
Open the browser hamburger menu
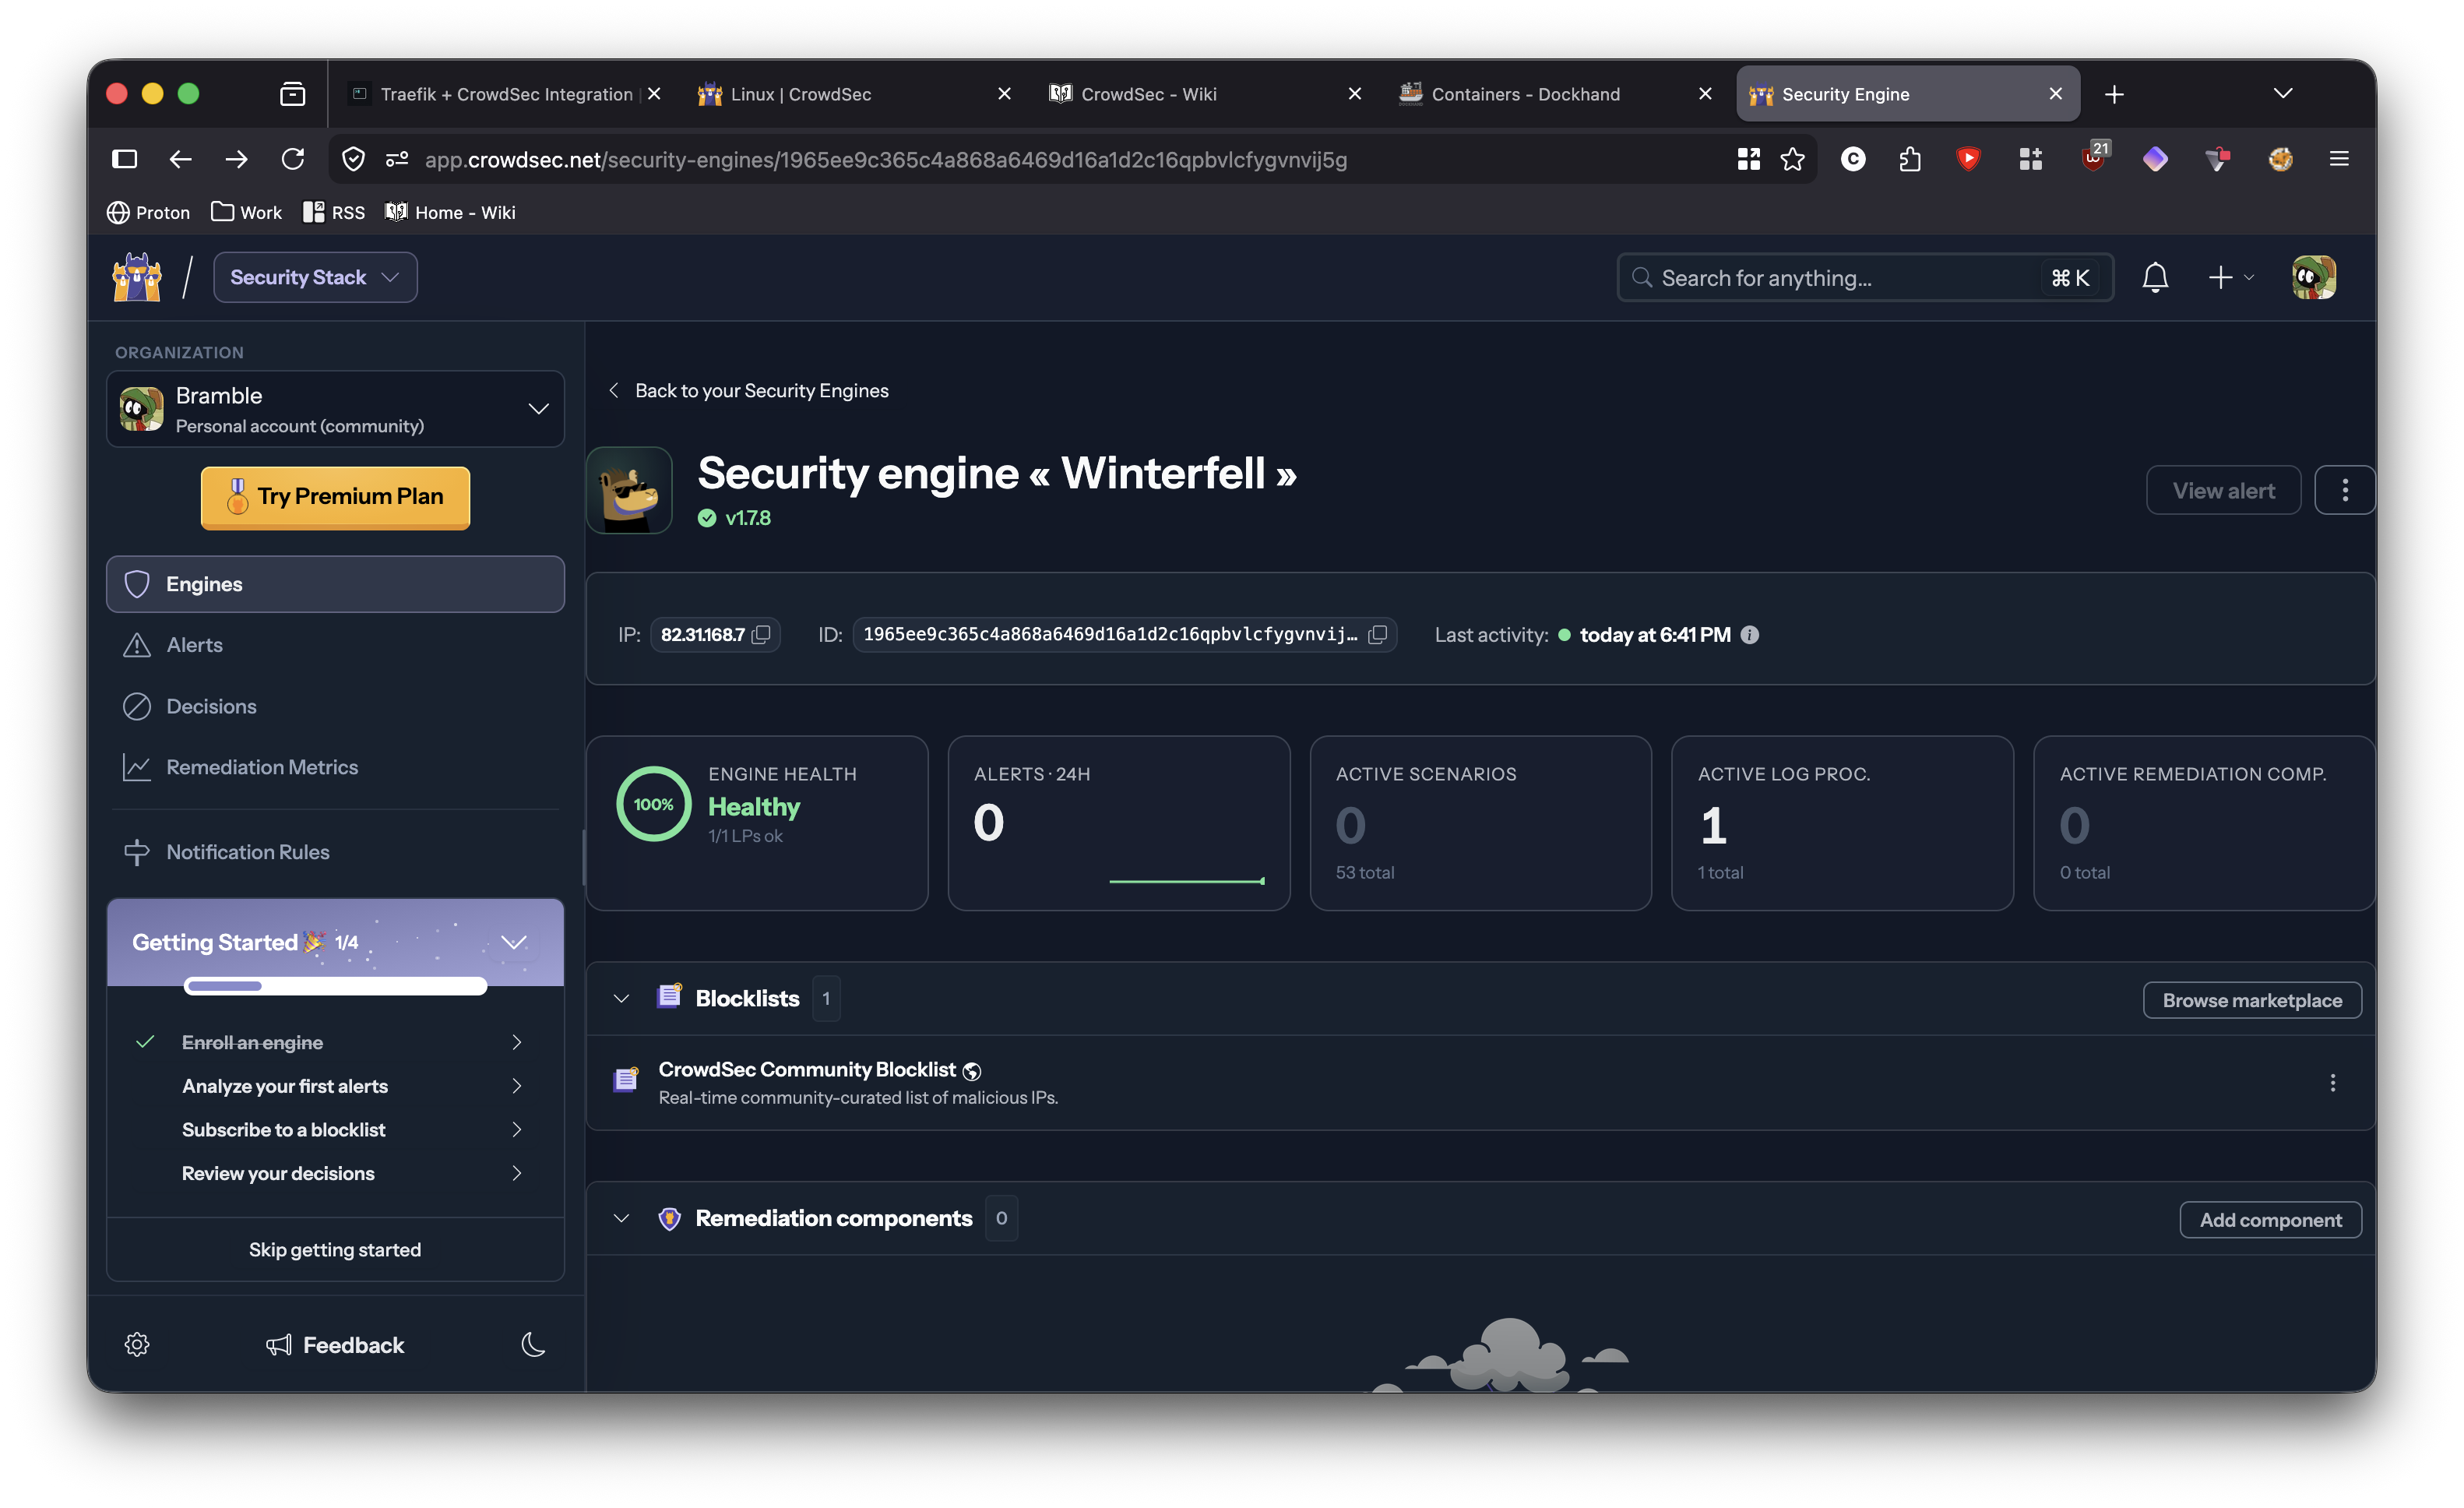coord(2338,159)
